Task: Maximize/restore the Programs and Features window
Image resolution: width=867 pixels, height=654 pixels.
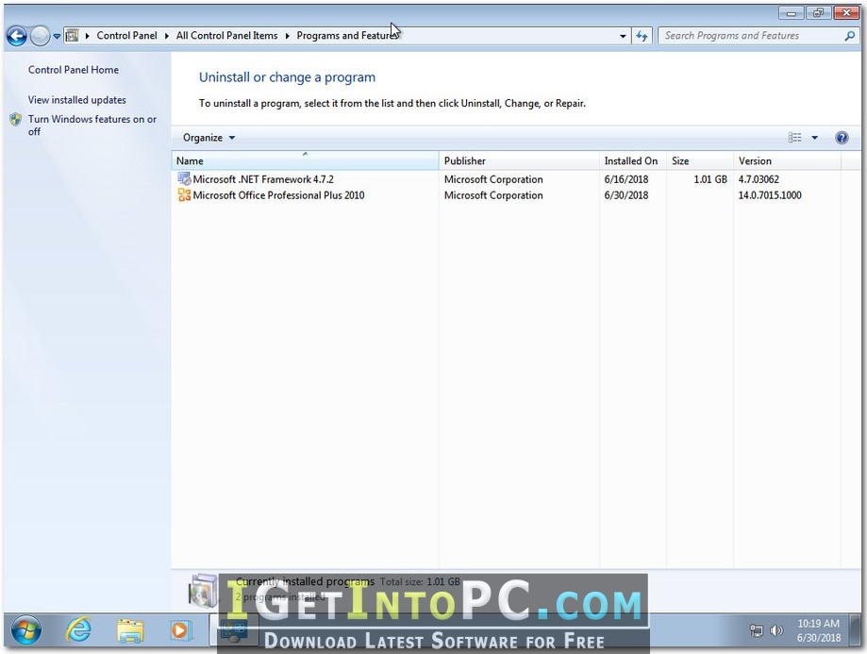Action: [818, 12]
